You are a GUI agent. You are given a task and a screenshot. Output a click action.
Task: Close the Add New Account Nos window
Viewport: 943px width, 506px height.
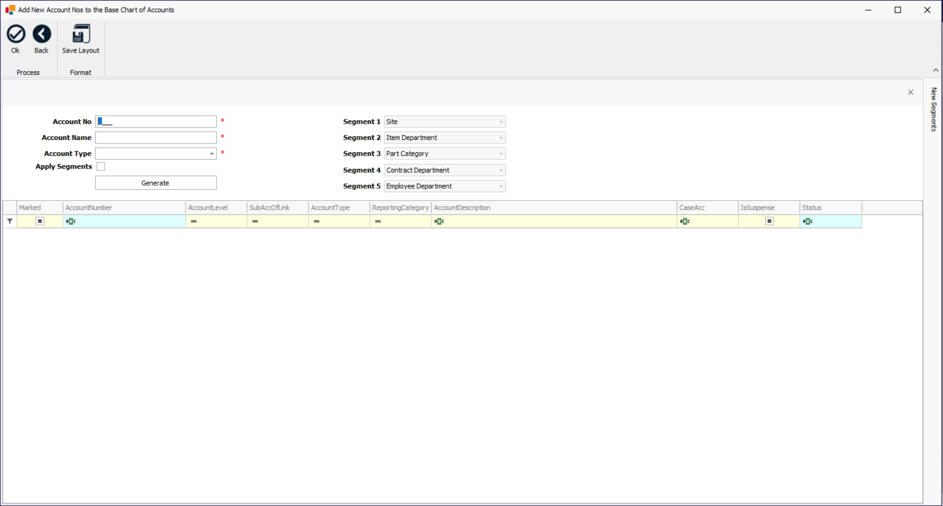tap(927, 10)
